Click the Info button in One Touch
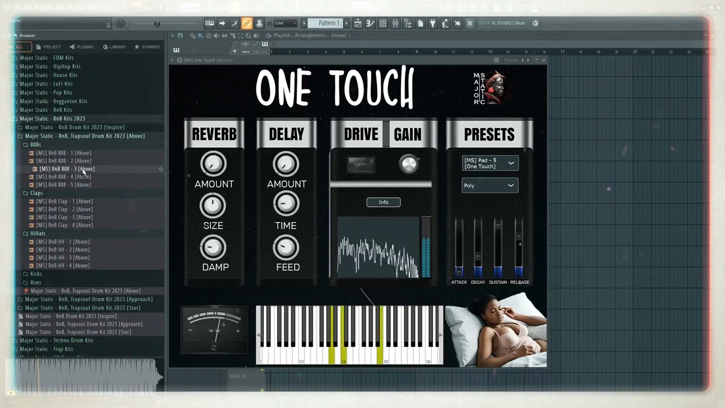The image size is (725, 408). pyautogui.click(x=383, y=202)
